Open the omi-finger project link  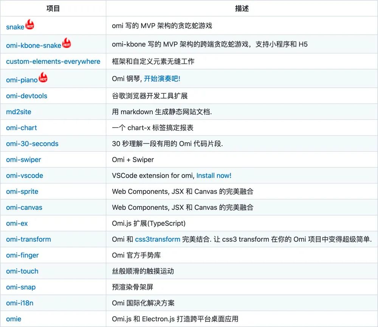[x=22, y=255]
